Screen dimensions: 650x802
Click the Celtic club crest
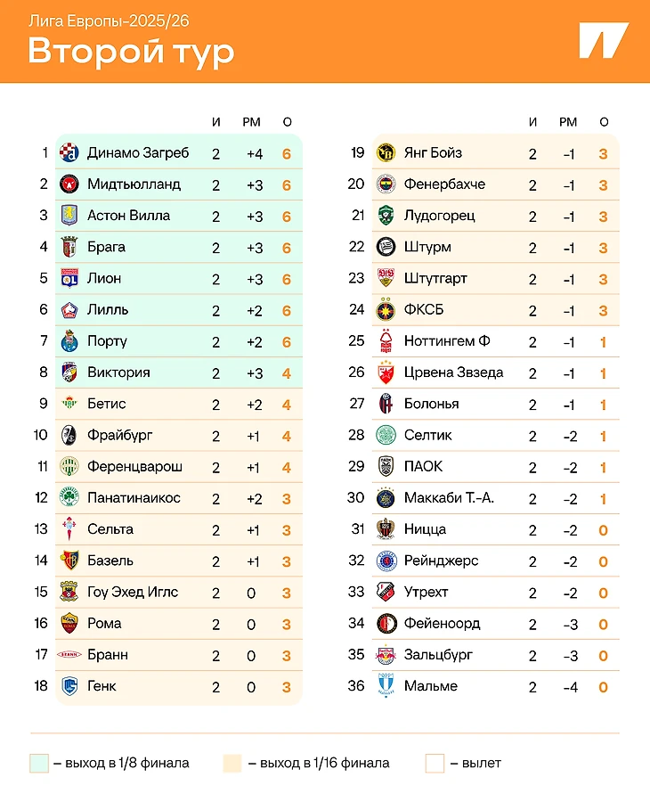coord(386,435)
